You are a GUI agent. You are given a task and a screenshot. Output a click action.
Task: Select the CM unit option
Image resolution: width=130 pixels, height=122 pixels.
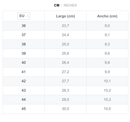(57, 5)
